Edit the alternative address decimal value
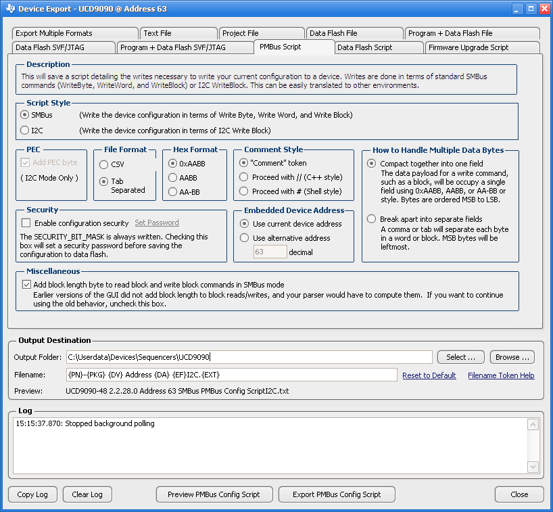The height and width of the screenshot is (512, 553). 269,251
